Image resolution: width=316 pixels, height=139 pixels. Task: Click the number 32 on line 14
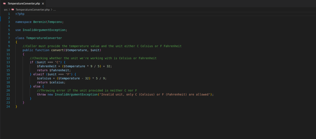pyautogui.click(x=108, y=66)
